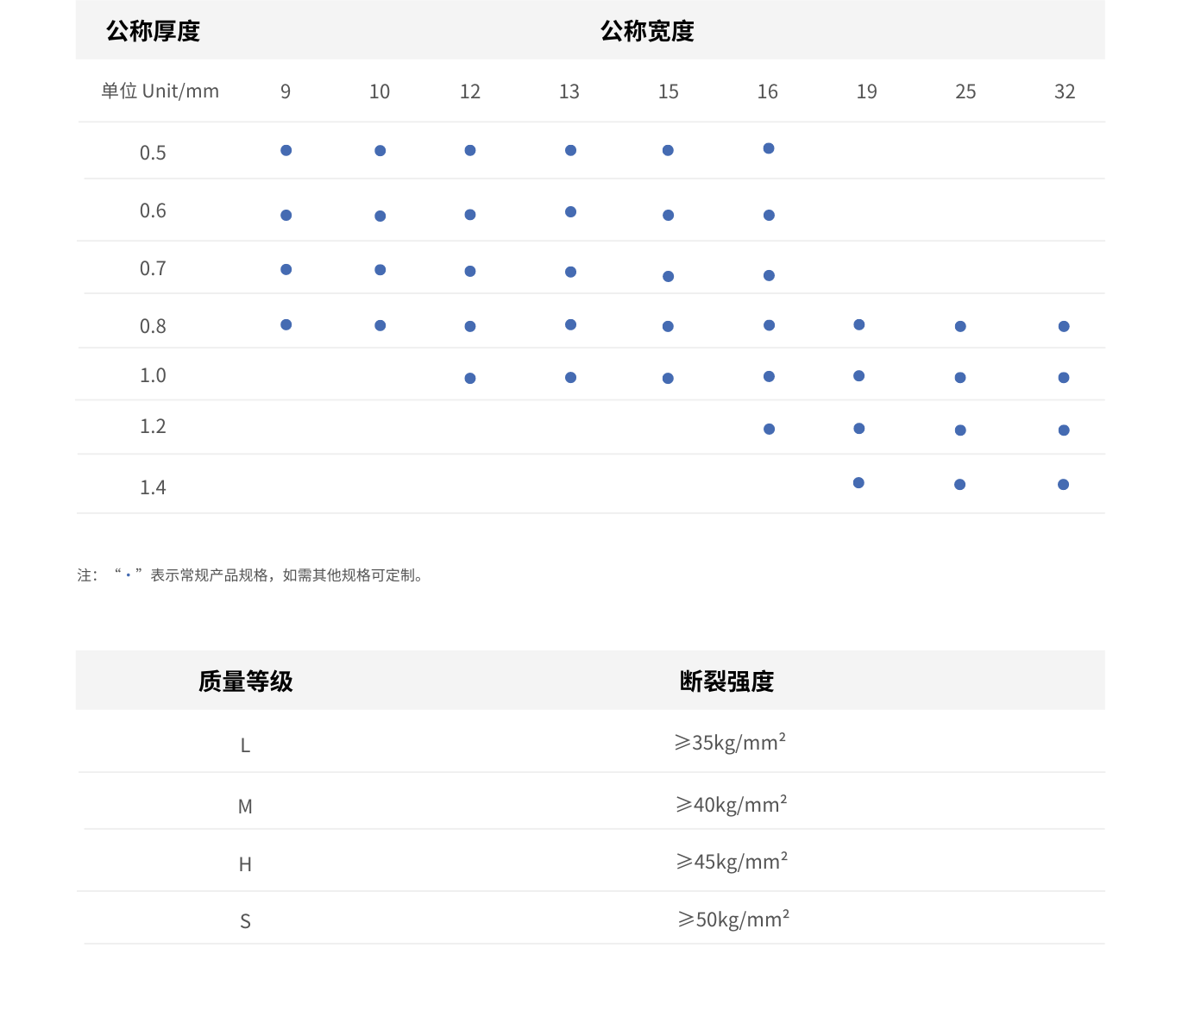Select the dot at thickness 1.0, width 25
1182x1017 pixels.
point(960,377)
